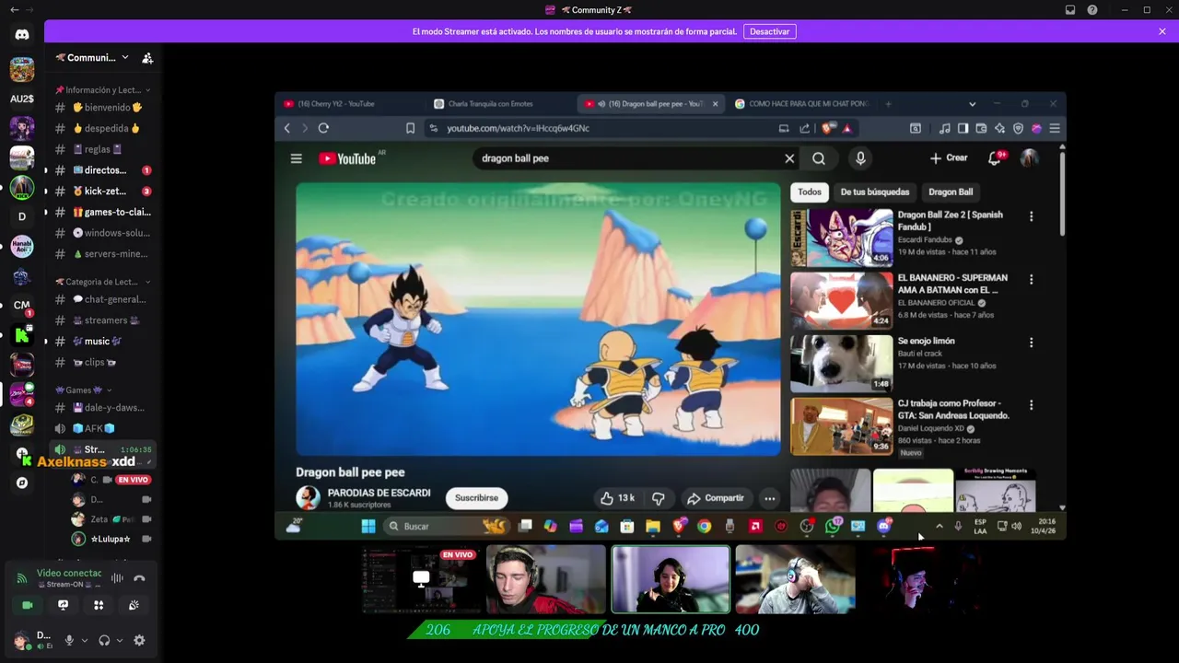Clear the YouTube search text with X
Screen dimensions: 1179x663
[x=789, y=158]
